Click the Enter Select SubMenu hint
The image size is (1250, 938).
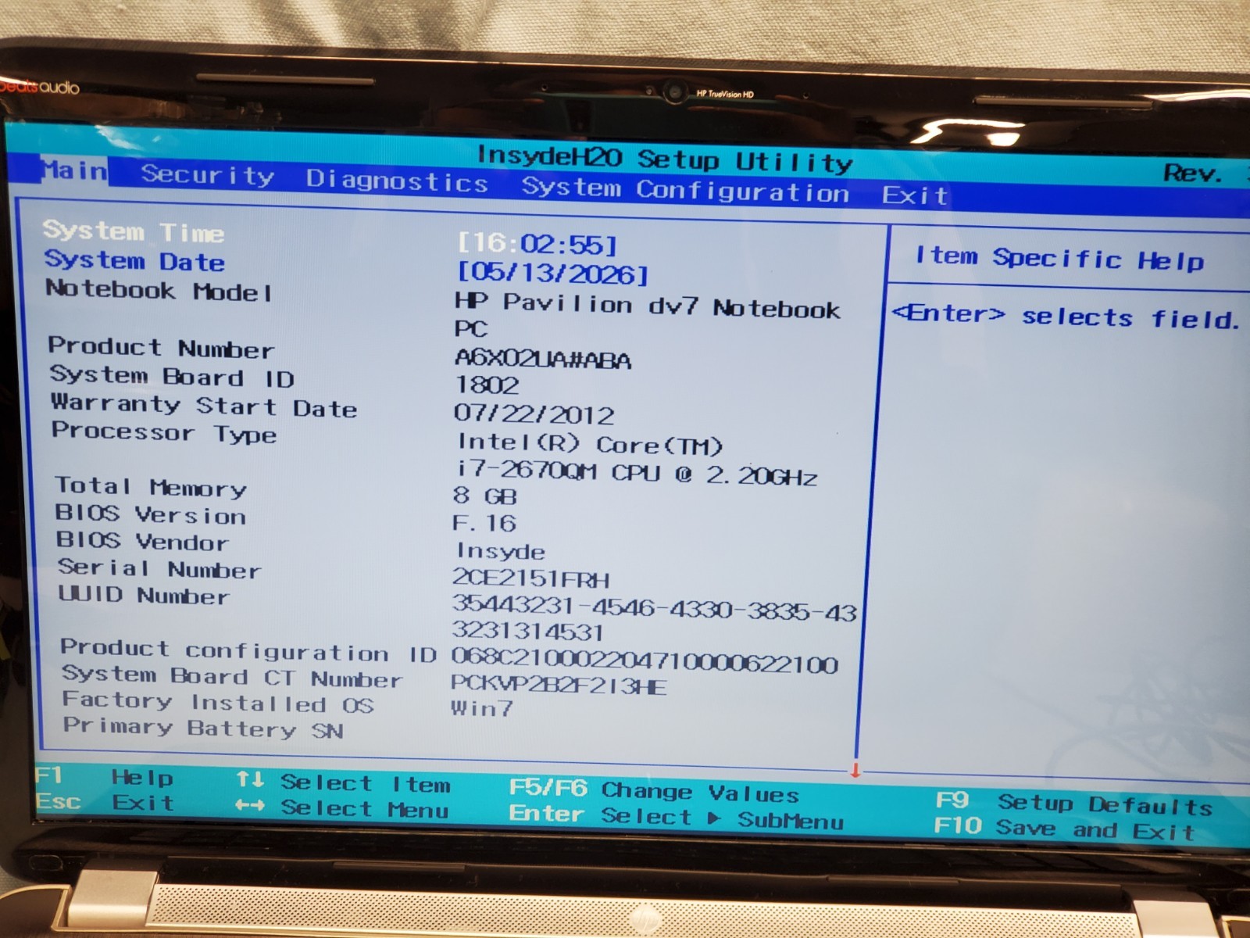pos(676,817)
